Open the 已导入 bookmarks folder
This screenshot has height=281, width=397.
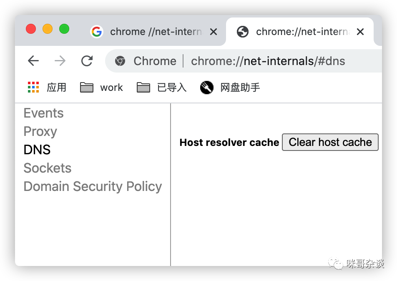[x=161, y=88]
